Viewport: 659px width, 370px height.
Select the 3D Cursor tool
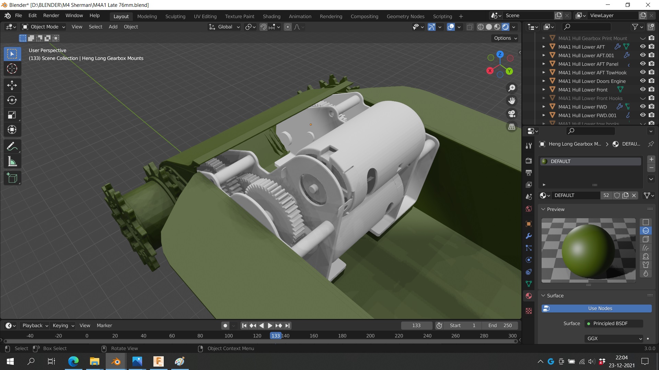[12, 69]
